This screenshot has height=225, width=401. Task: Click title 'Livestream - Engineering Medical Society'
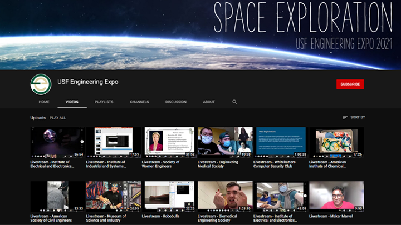[x=218, y=164]
